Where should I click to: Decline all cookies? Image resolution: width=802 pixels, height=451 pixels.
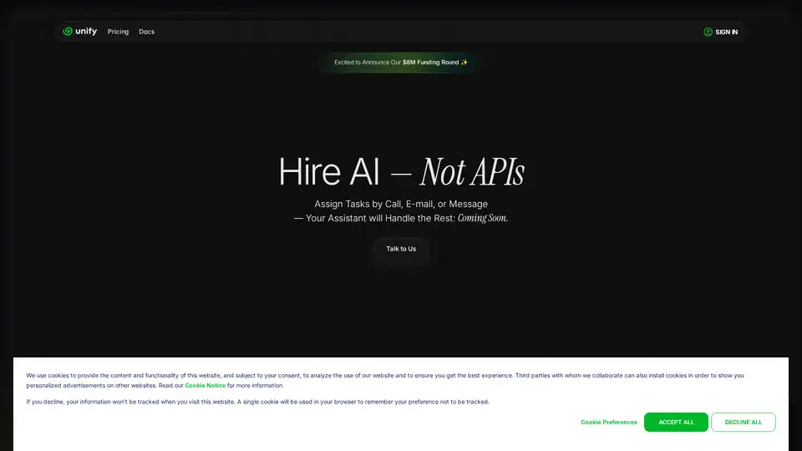click(x=743, y=423)
